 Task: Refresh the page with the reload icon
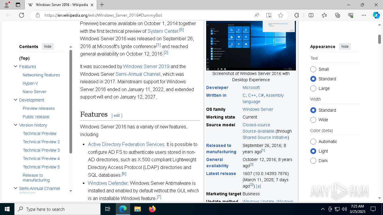tap(22, 15)
